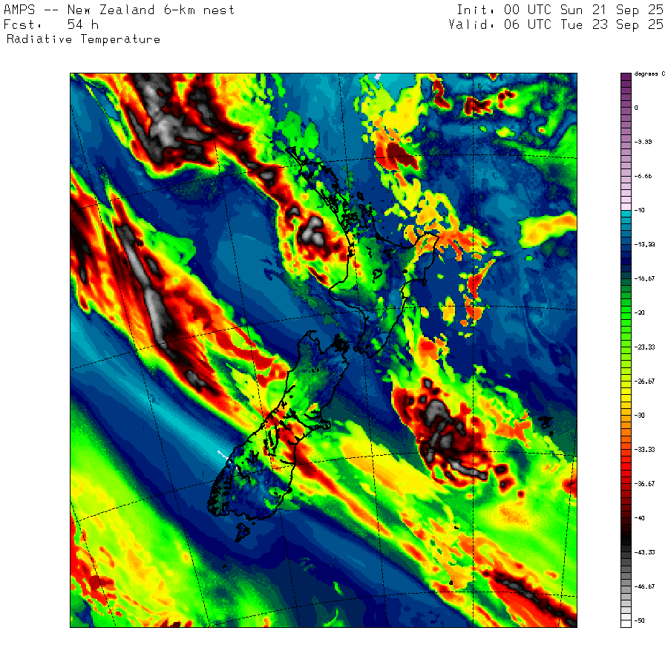Click the '-10' colorbar label
The image size is (668, 668).
point(640,210)
